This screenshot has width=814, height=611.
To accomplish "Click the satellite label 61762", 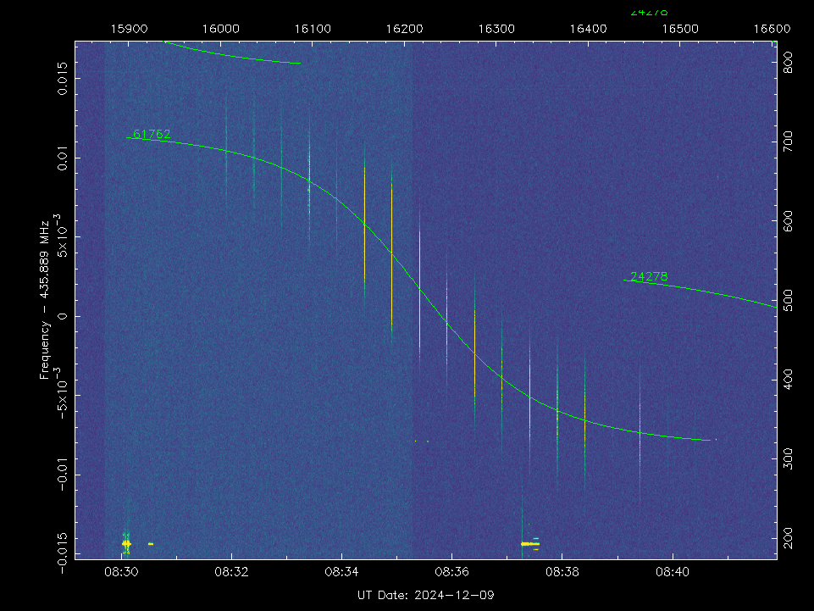I will 152,134.
